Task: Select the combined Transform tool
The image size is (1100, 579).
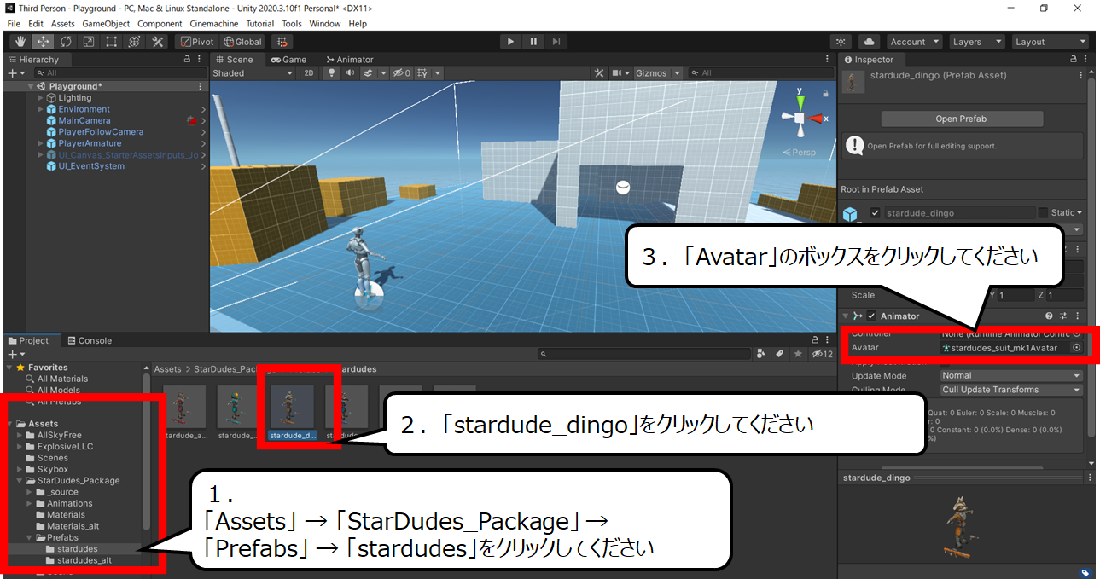Action: pyautogui.click(x=135, y=41)
